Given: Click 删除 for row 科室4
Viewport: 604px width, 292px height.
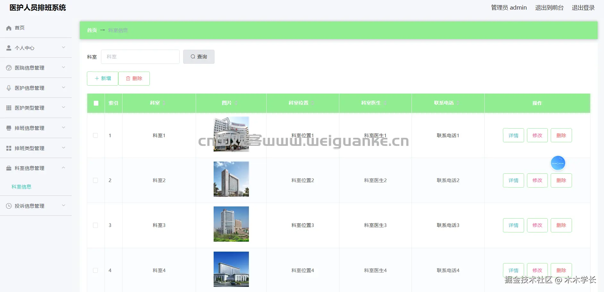Looking at the screenshot, I should coord(561,270).
